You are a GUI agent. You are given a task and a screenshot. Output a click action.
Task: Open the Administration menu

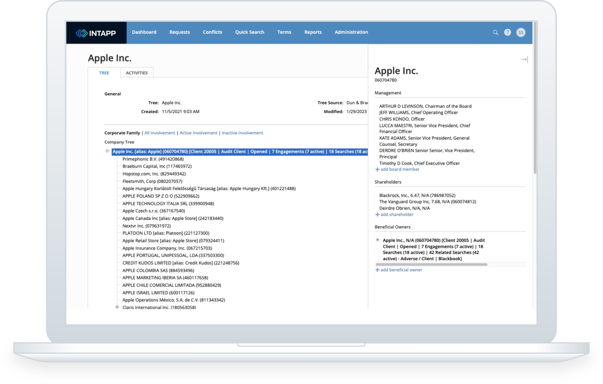coord(351,32)
